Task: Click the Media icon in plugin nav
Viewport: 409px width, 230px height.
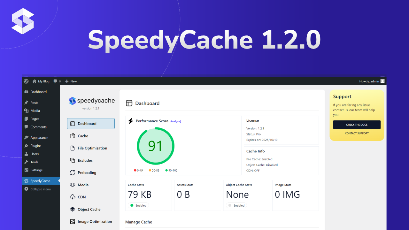Action: [x=73, y=185]
